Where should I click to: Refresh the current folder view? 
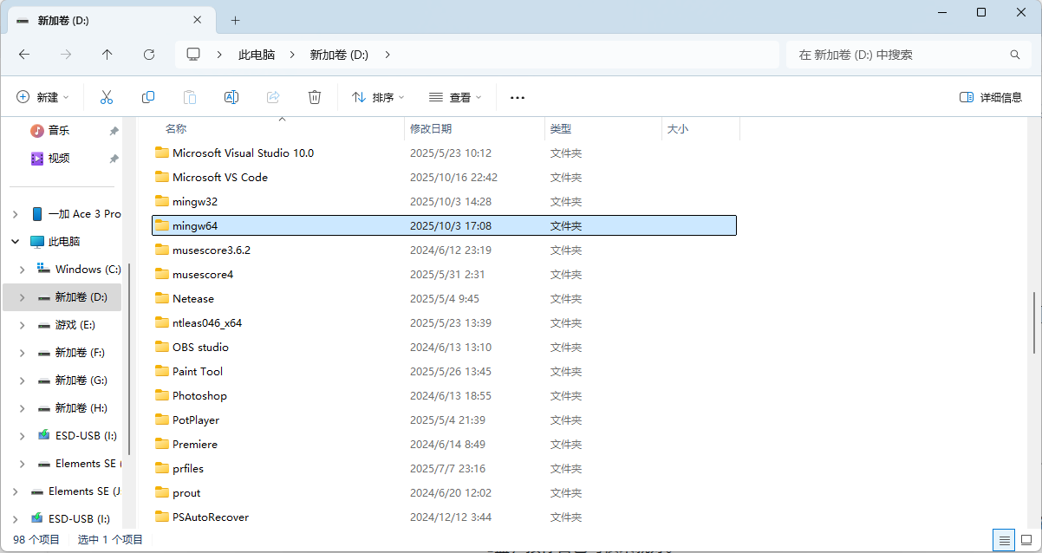point(149,55)
